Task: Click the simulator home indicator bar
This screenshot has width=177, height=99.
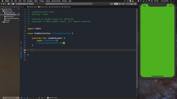Action: [157, 76]
